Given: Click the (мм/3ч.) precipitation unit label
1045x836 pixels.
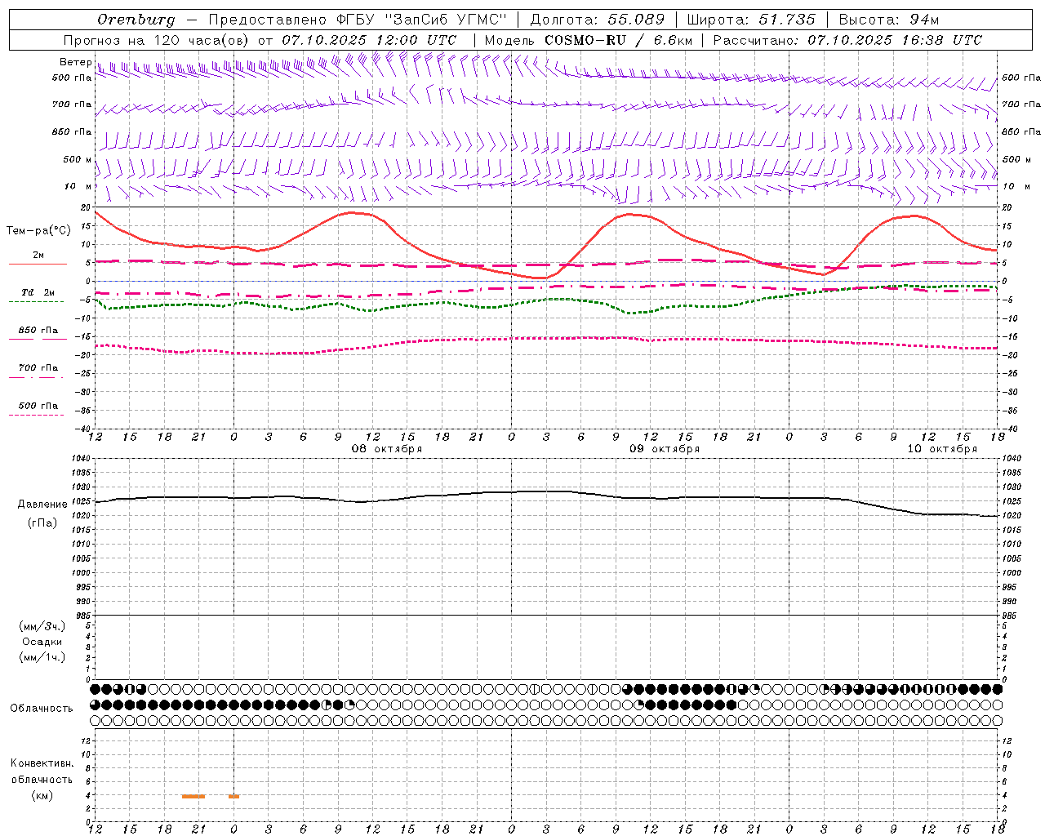Looking at the screenshot, I should coord(42,626).
